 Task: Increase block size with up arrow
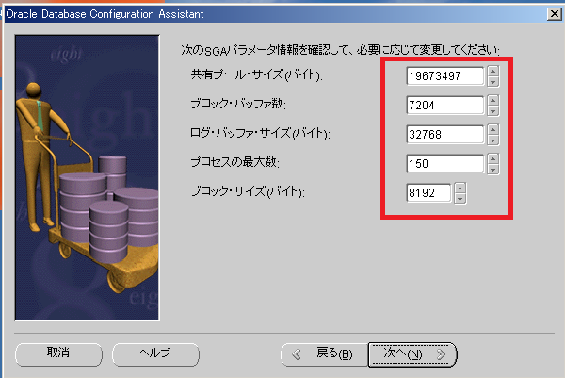tap(460, 188)
